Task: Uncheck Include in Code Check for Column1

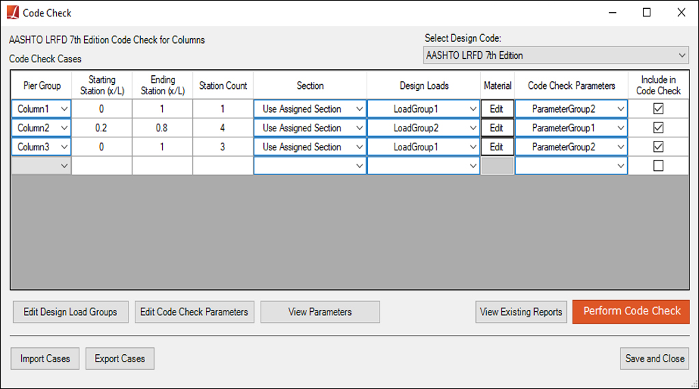Action: [658, 109]
